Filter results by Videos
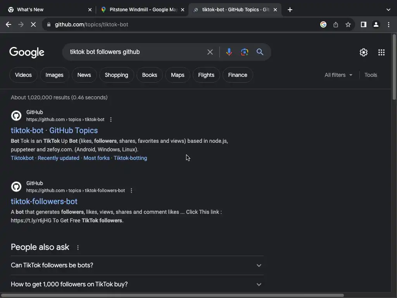 [23, 75]
